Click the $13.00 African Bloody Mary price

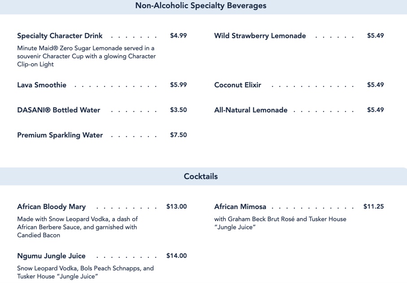pyautogui.click(x=177, y=207)
